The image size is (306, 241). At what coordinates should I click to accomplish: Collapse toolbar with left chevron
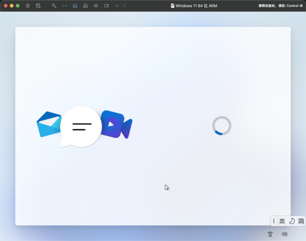(125, 6)
